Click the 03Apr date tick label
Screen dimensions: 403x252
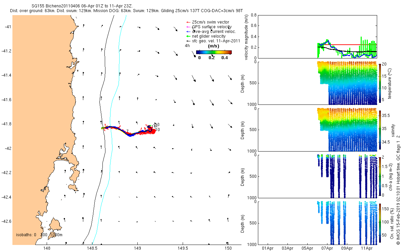click(287, 249)
